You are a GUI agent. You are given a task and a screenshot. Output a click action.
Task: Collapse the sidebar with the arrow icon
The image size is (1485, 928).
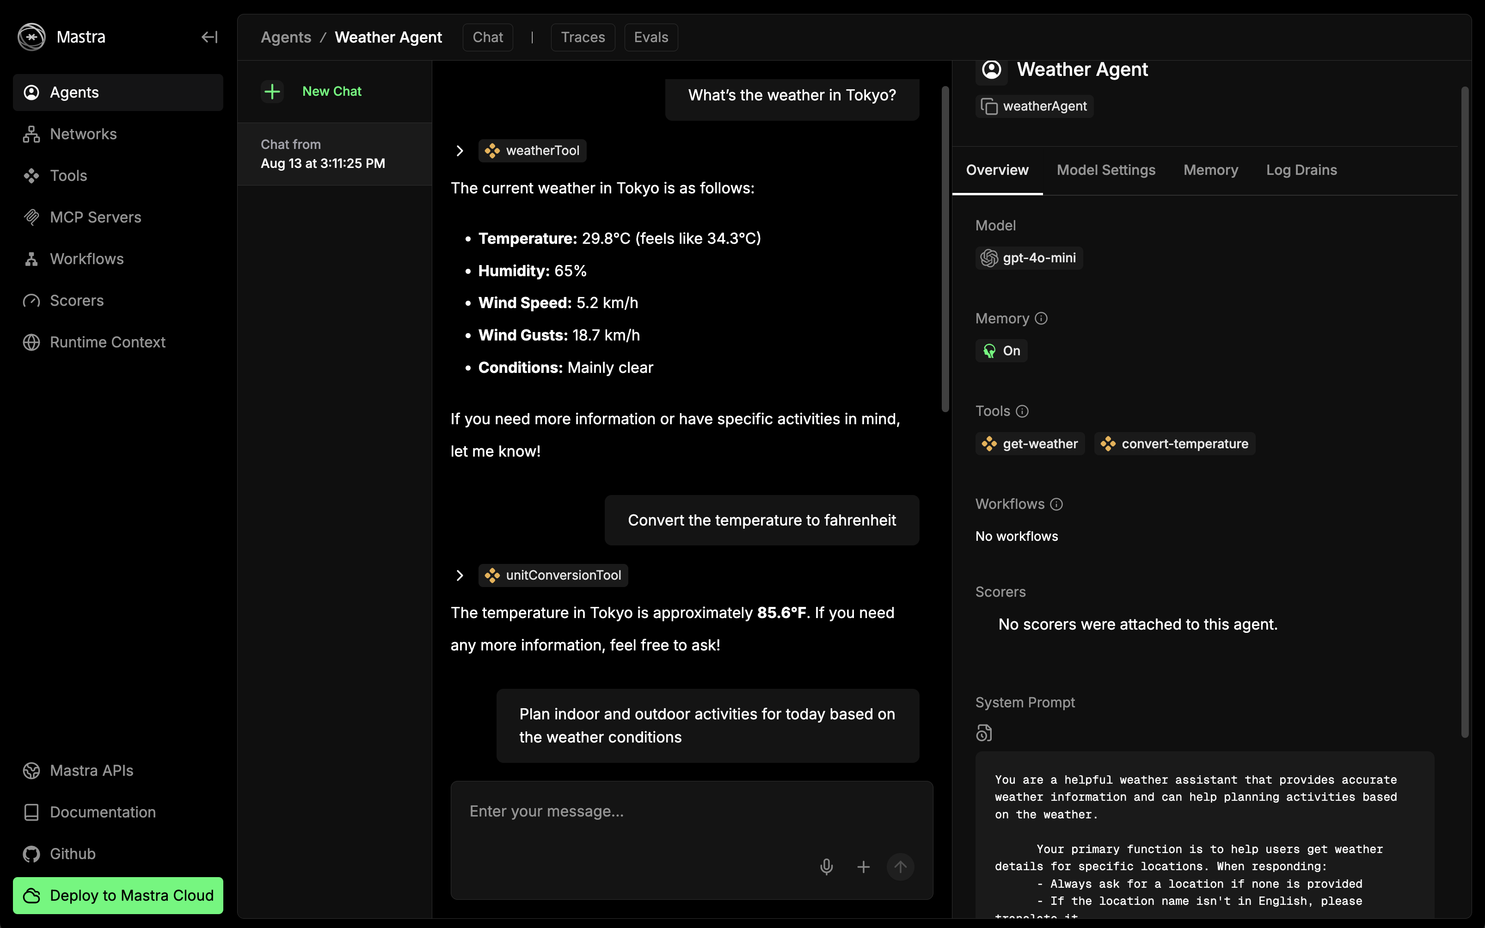coord(210,37)
